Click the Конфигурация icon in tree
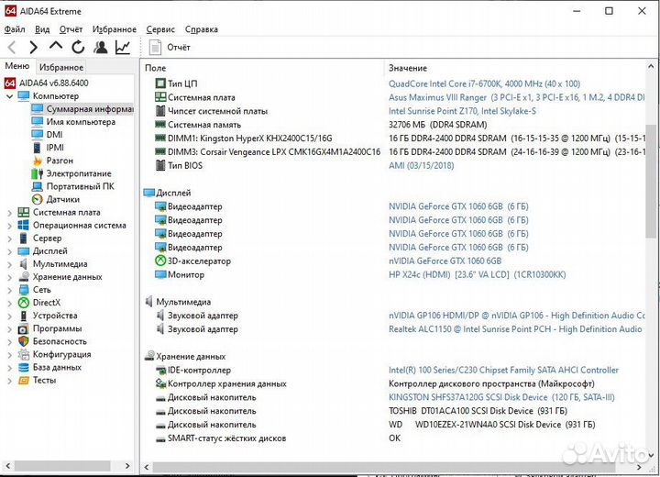The image size is (660, 477). 24,354
